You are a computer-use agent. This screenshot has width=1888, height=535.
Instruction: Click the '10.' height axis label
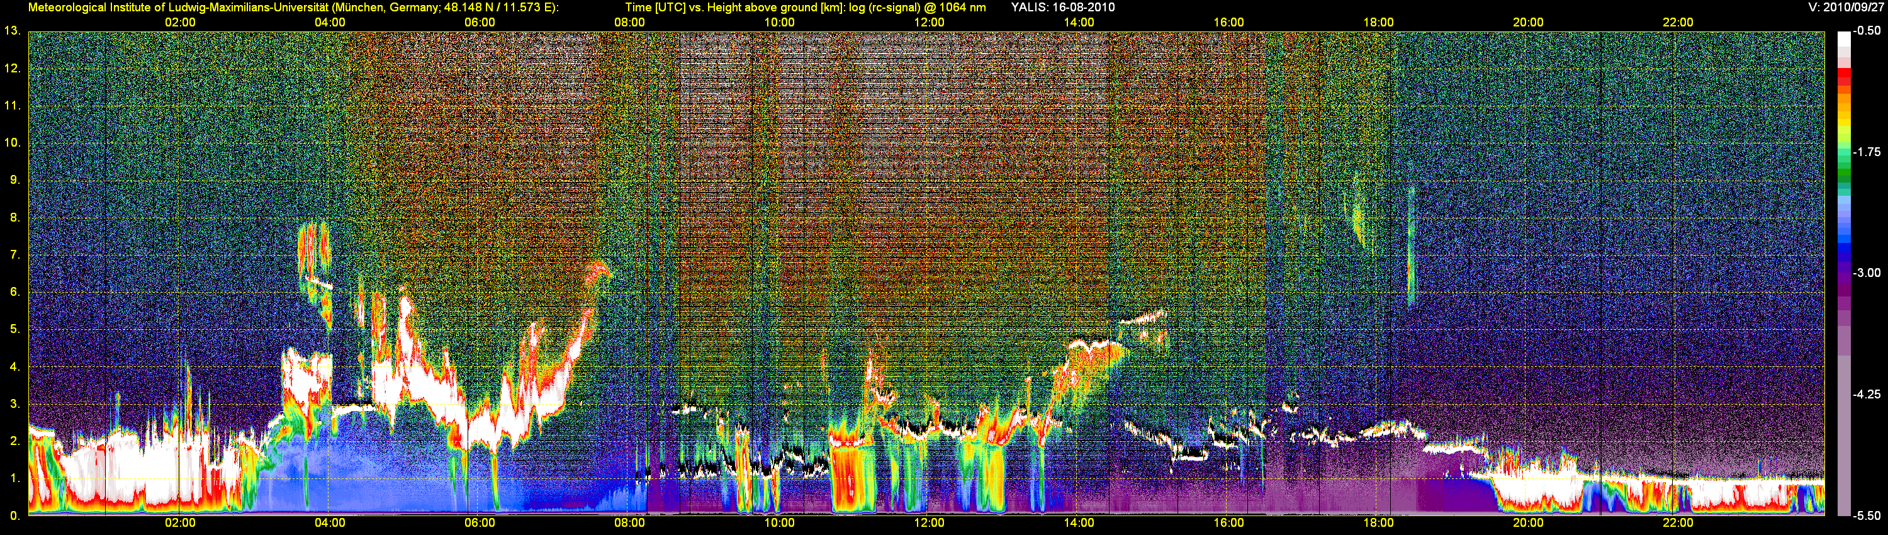point(12,142)
